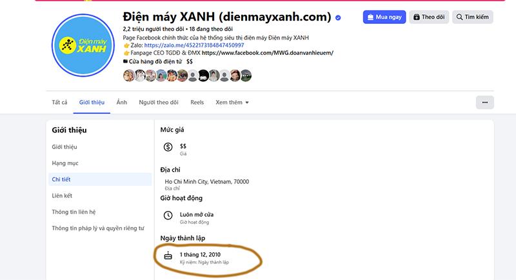Image resolution: width=516 pixels, height=280 pixels.
Task: Click the Luôn mở cửa text
Action: coord(197,215)
